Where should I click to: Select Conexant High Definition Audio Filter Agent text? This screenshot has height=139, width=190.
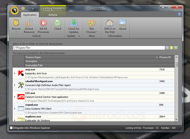(48, 85)
